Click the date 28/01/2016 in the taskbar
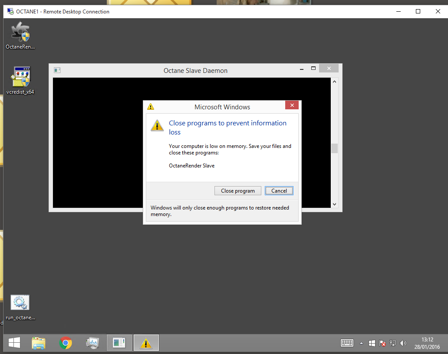 point(427,347)
